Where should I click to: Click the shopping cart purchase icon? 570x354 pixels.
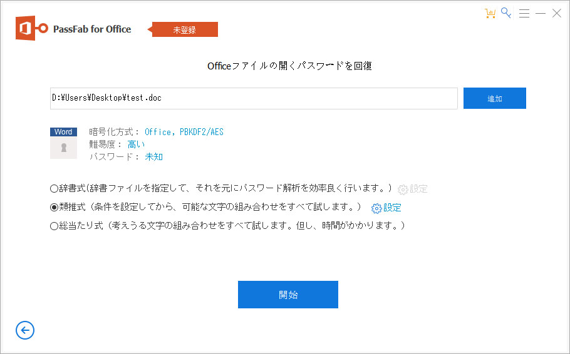click(490, 13)
